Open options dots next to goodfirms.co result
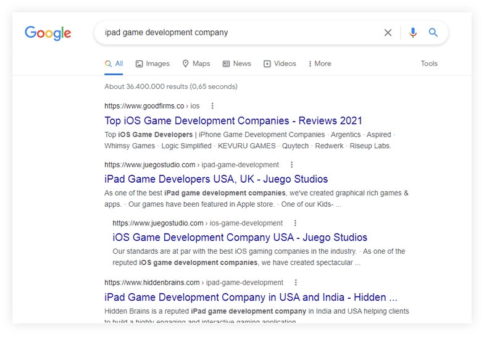Image resolution: width=492 pixels, height=342 pixels. (x=213, y=106)
